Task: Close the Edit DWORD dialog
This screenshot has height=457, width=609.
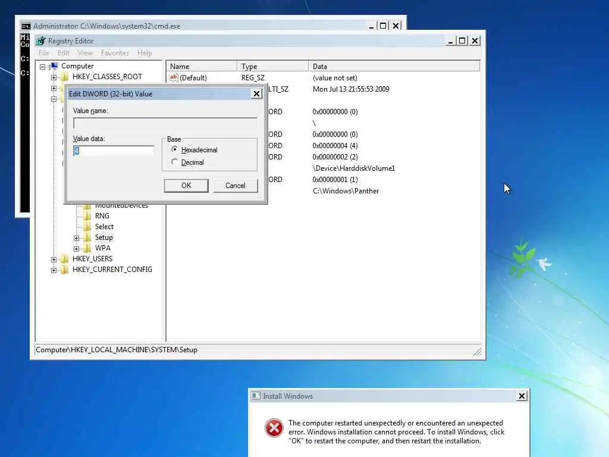Action: click(x=256, y=93)
